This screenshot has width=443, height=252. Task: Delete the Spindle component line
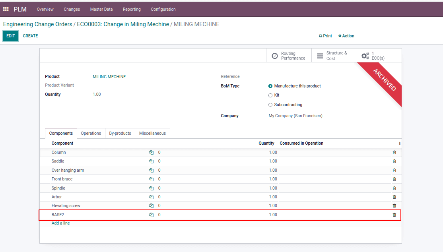pyautogui.click(x=394, y=188)
